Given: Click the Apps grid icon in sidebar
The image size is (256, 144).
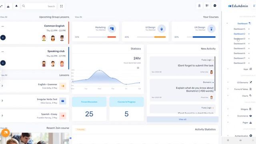Looking at the screenshot, I should click(x=251, y=69).
